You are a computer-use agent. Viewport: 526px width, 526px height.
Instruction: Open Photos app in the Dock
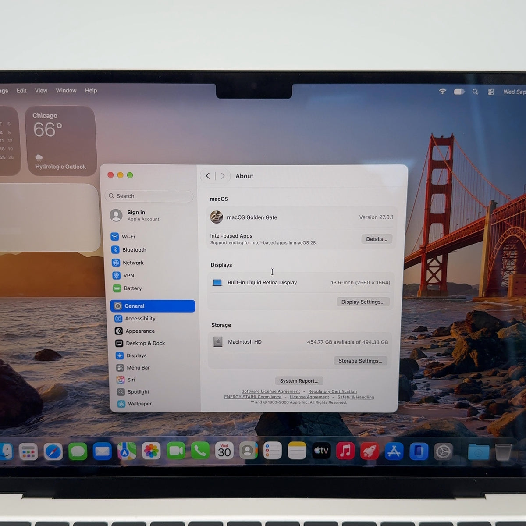click(151, 451)
